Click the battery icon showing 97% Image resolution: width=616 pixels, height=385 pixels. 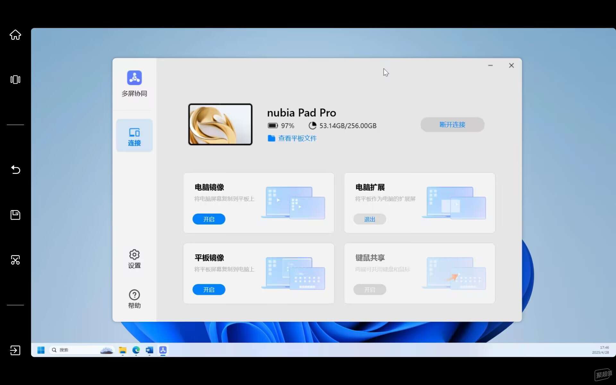[x=273, y=125]
